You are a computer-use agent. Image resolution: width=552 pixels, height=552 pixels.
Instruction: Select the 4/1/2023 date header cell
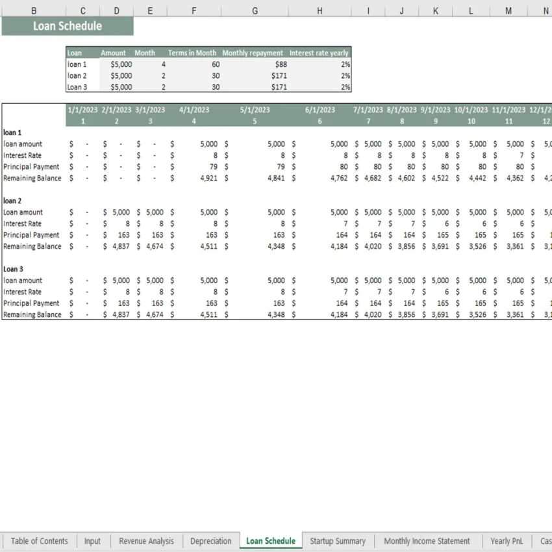[x=192, y=110]
